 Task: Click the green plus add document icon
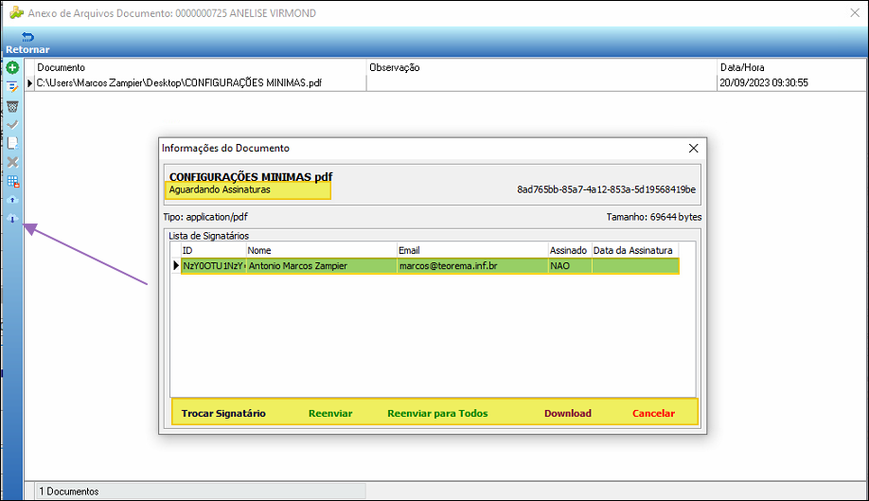pos(12,67)
